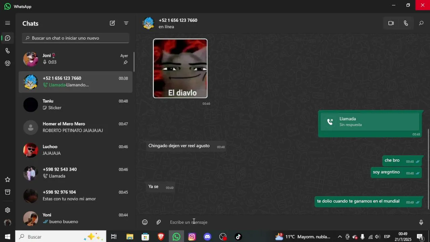430x242 pixels.
Task: Open WhatsApp settings gear
Action: (7, 210)
